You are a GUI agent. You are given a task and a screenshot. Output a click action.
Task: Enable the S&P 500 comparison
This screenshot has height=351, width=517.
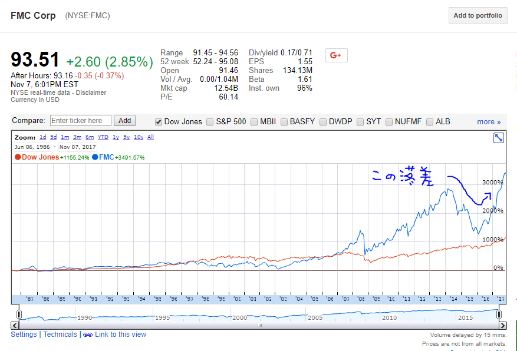[x=210, y=122]
